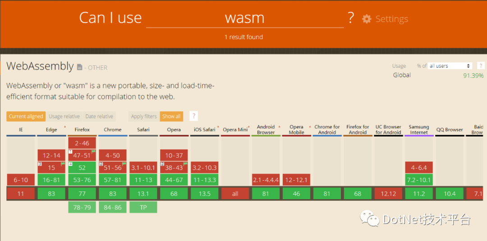Click the Opera Mini column header

[235, 130]
